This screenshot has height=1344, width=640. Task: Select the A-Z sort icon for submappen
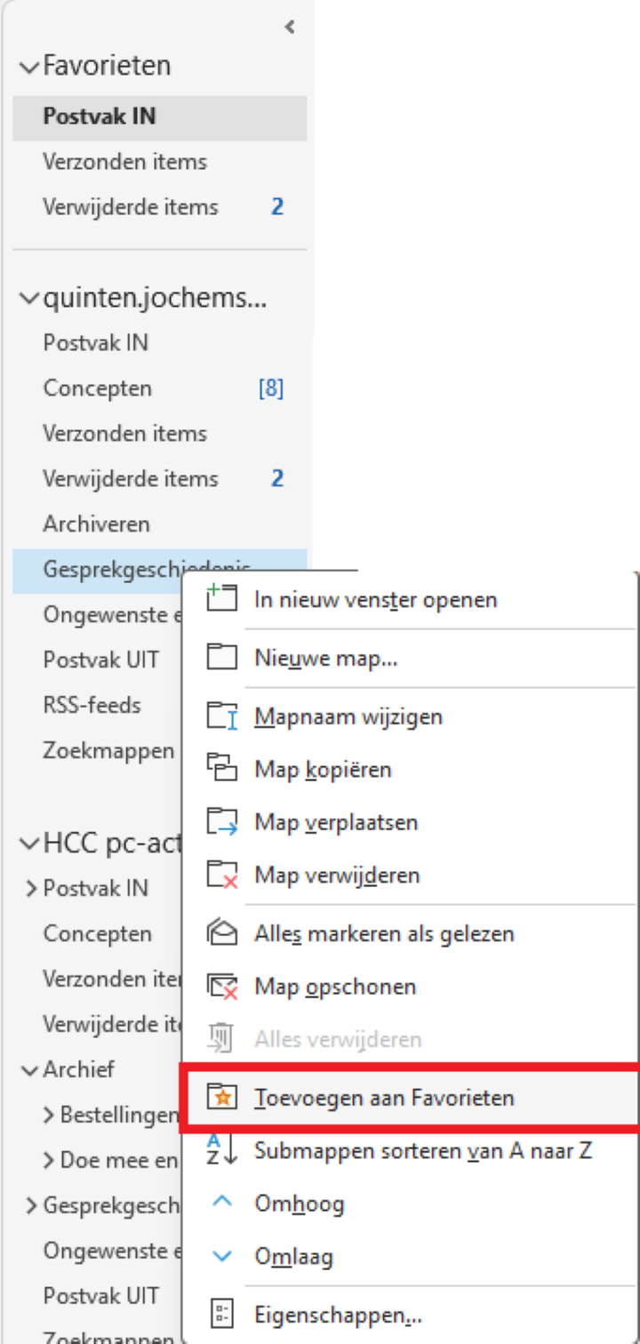coord(222,1150)
